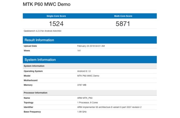
Task: Click the February 23 2018 upload timestamp
Action: [91, 46]
